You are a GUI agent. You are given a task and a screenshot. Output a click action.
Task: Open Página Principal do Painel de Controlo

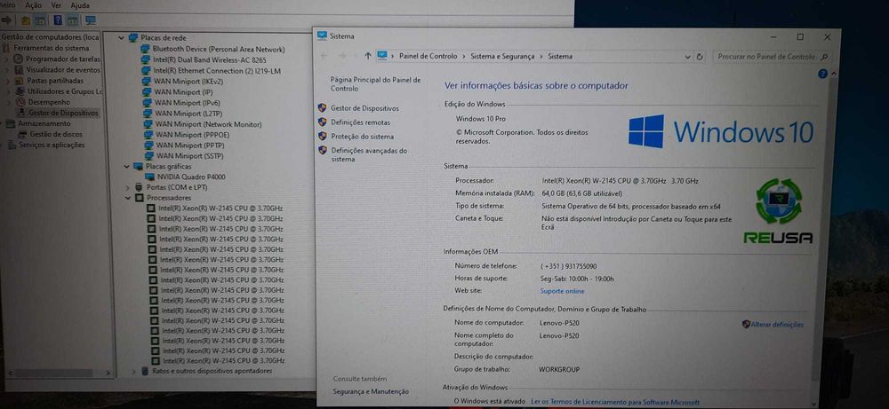click(x=376, y=84)
